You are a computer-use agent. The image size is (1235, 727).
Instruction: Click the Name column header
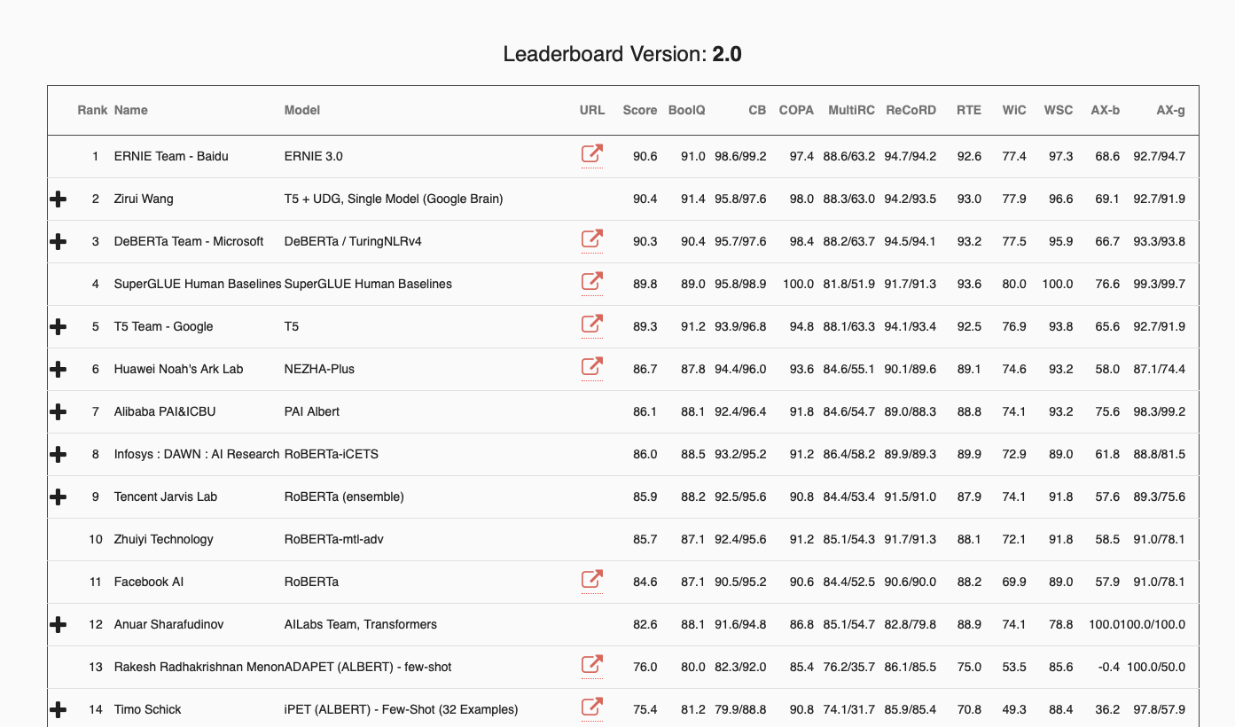click(131, 111)
